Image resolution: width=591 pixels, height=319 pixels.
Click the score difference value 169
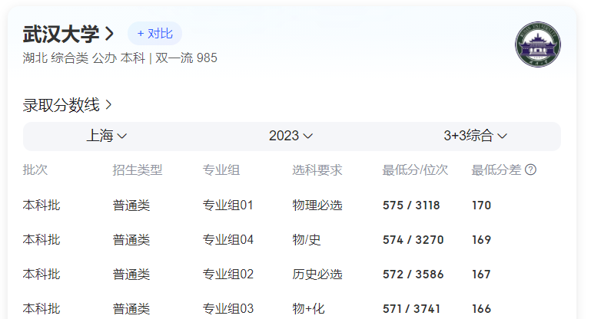click(481, 240)
